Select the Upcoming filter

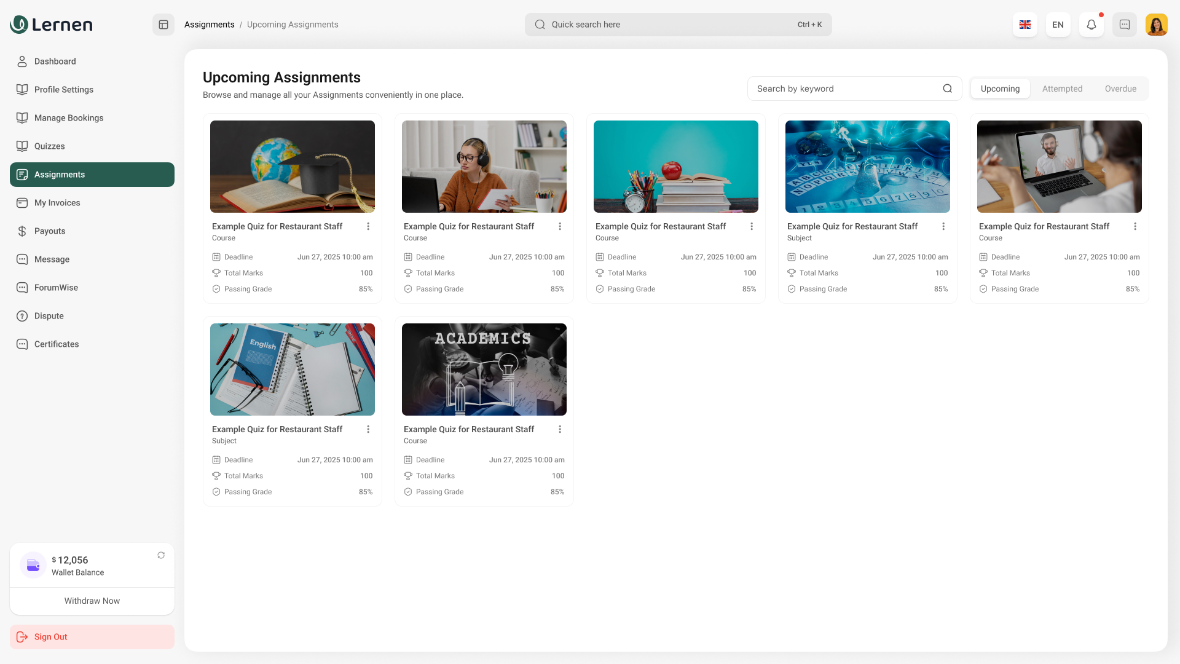tap(1000, 89)
